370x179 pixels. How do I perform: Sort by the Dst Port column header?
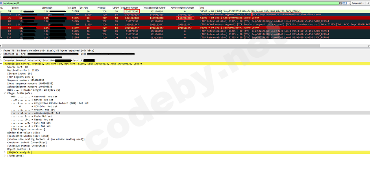click(x=83, y=8)
